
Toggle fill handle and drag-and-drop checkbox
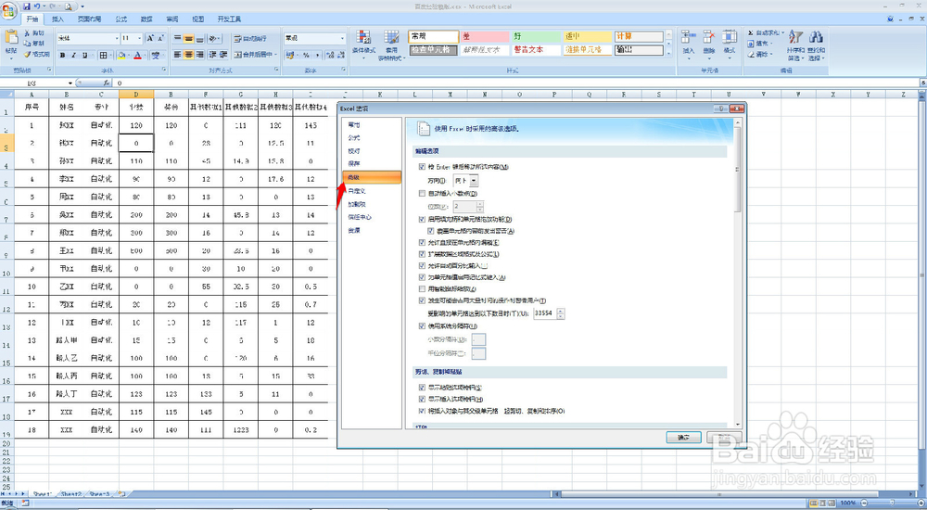point(422,220)
